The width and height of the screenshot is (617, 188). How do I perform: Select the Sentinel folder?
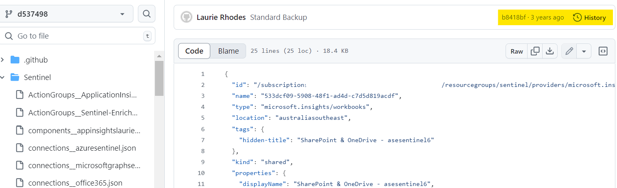(x=37, y=78)
